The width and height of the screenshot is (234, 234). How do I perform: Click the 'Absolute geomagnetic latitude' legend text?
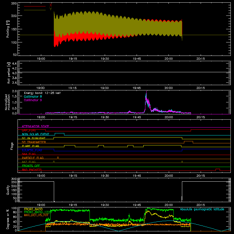pos(202,209)
